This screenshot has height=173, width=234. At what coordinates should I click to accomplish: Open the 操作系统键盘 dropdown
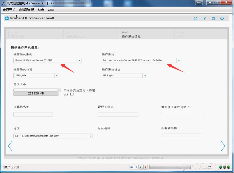coord(145,76)
